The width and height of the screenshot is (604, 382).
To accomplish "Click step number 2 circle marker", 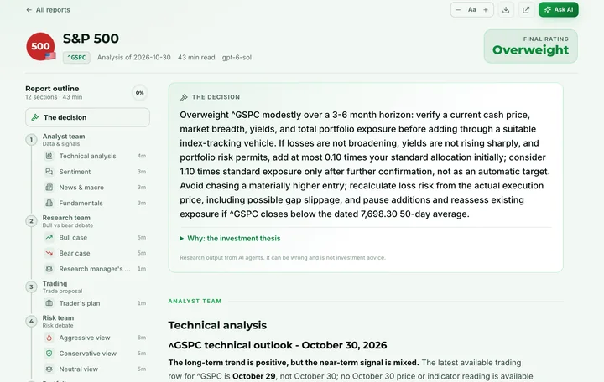I will click(x=31, y=221).
